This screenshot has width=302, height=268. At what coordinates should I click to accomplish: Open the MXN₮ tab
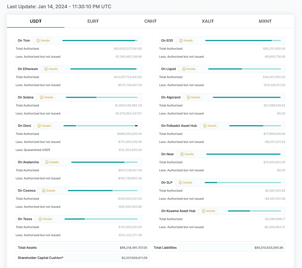[265, 21]
